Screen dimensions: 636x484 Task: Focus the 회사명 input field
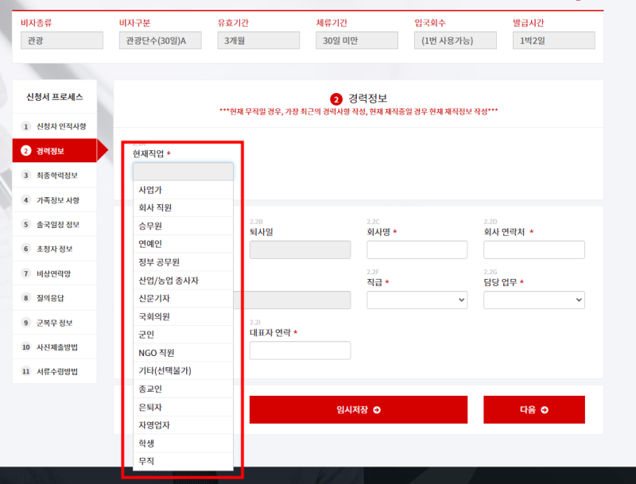click(x=417, y=250)
